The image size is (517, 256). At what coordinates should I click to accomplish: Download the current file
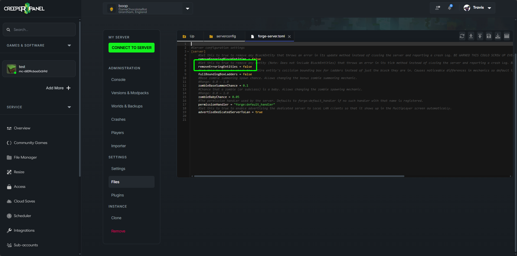click(x=471, y=36)
